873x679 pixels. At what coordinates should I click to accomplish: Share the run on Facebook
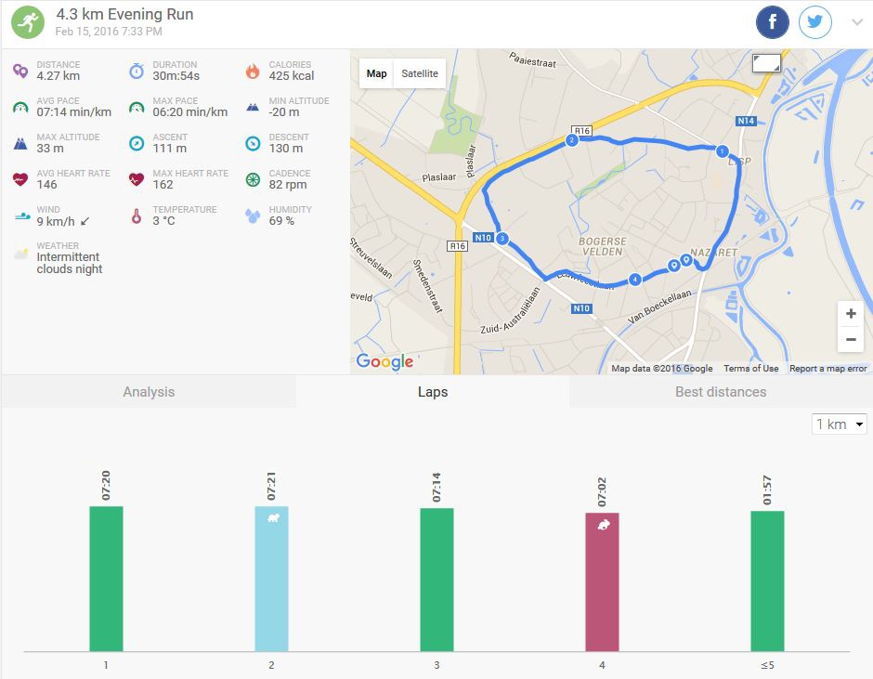pyautogui.click(x=772, y=22)
